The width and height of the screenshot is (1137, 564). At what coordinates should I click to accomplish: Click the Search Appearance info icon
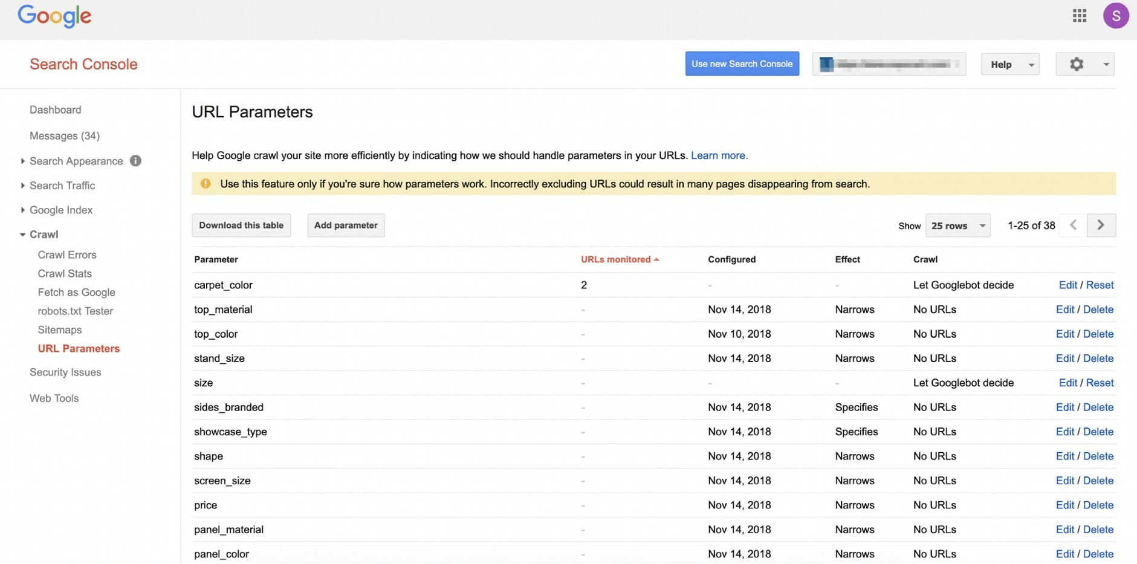pos(135,161)
